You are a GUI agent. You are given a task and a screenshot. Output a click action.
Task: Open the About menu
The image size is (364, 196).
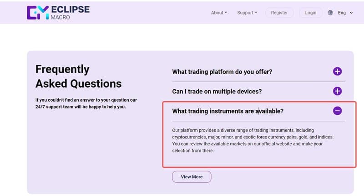[219, 13]
